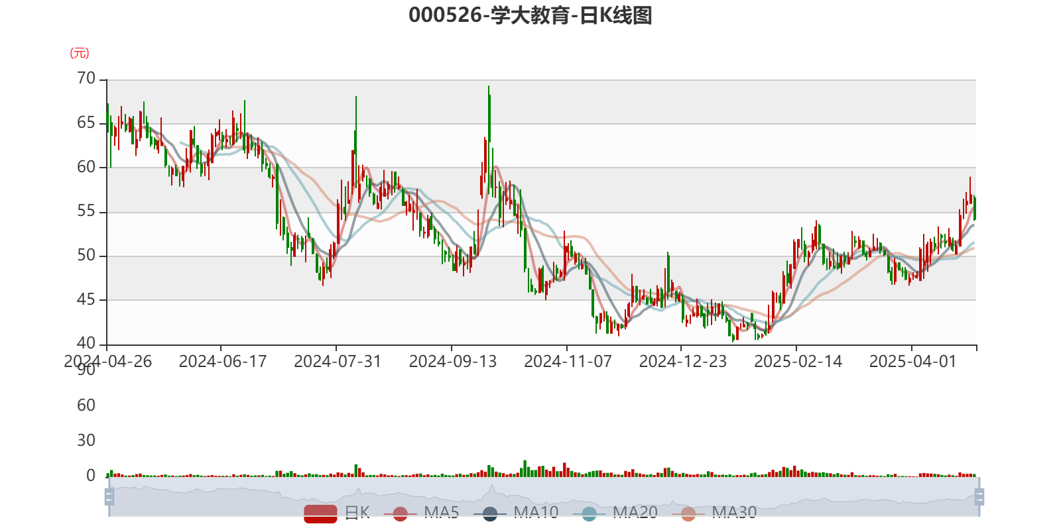Click the (元) unit label
The image size is (1061, 530).
click(80, 53)
